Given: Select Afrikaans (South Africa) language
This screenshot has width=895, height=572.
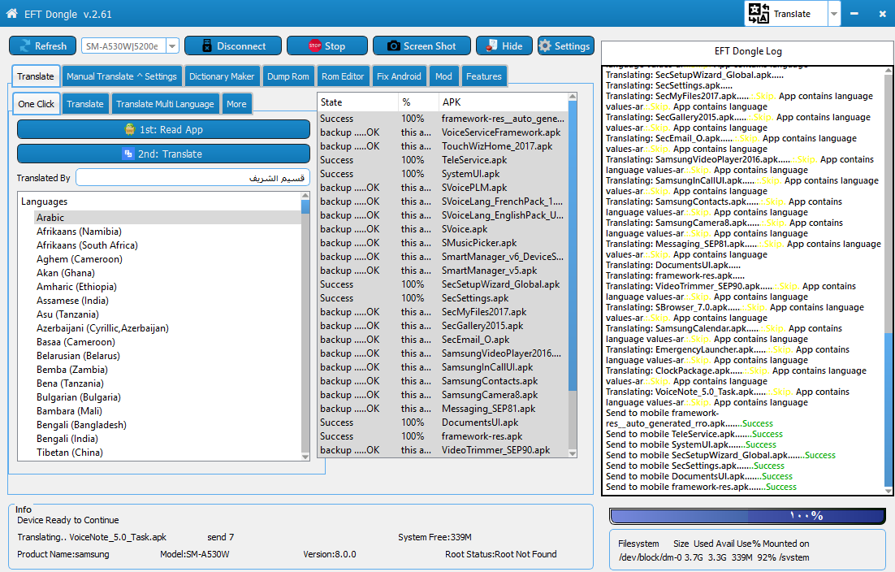Looking at the screenshot, I should coord(87,245).
